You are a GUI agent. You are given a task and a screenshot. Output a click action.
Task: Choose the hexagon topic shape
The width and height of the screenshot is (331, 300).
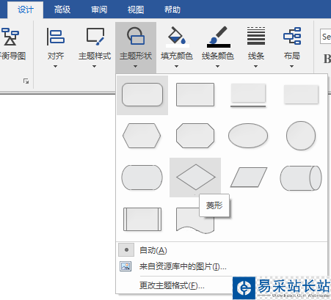tap(142, 136)
